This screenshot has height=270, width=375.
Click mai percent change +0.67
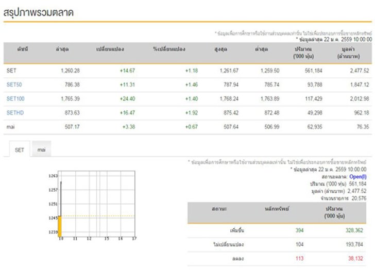[x=192, y=127]
